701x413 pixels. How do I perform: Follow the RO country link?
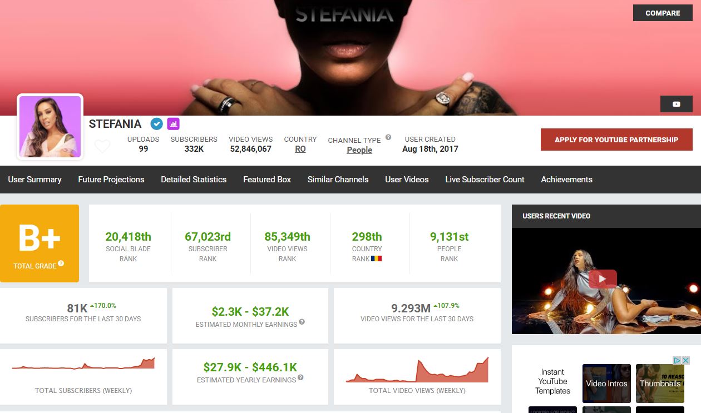pos(300,149)
